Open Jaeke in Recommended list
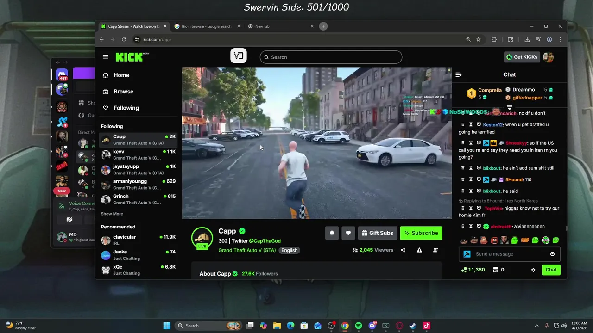Viewport: 593px width, 333px height. point(138,255)
